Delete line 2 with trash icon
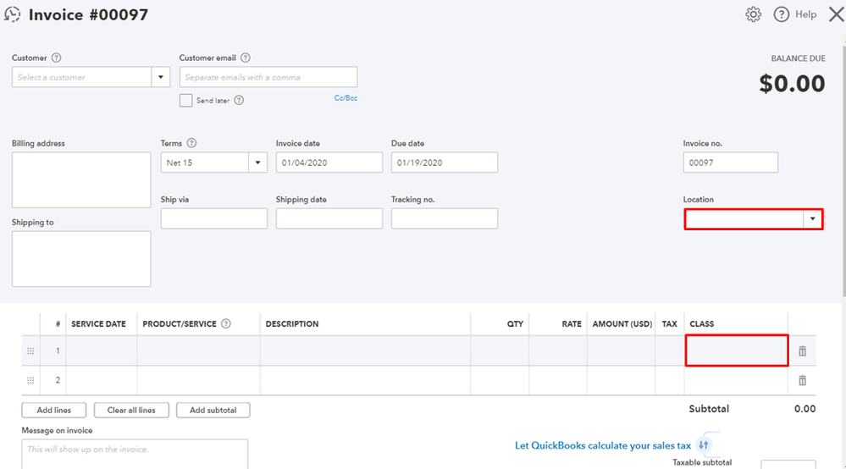The width and height of the screenshot is (846, 469). pyautogui.click(x=802, y=381)
